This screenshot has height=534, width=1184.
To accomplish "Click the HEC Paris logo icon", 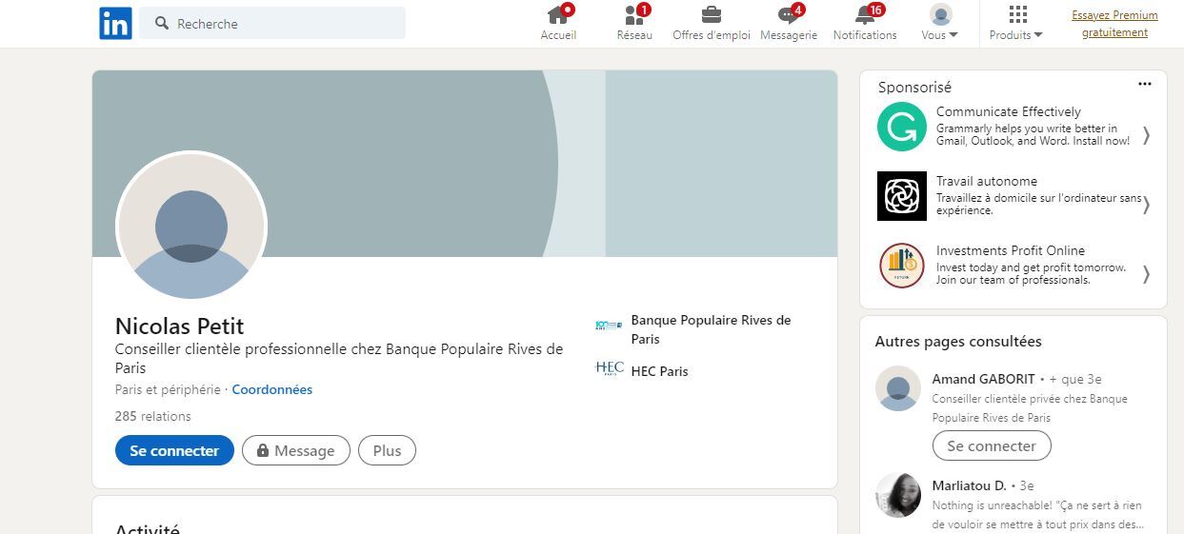I will (x=609, y=368).
